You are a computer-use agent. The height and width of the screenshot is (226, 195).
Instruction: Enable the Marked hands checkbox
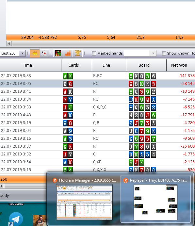pyautogui.click(x=94, y=53)
